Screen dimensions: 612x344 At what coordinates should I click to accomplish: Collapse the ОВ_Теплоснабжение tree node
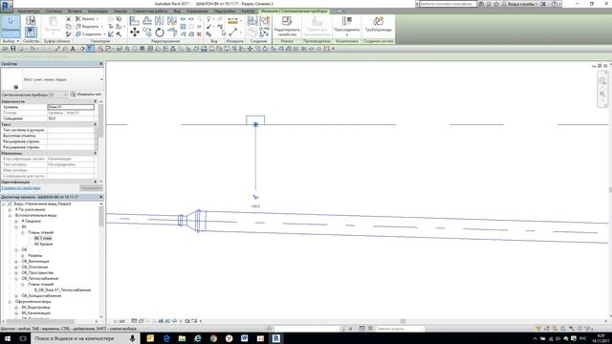(16, 279)
